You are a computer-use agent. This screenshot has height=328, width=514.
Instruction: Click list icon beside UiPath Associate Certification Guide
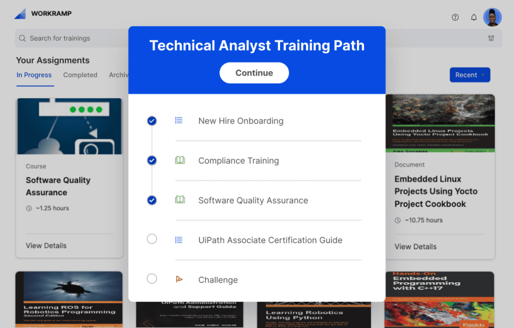179,240
